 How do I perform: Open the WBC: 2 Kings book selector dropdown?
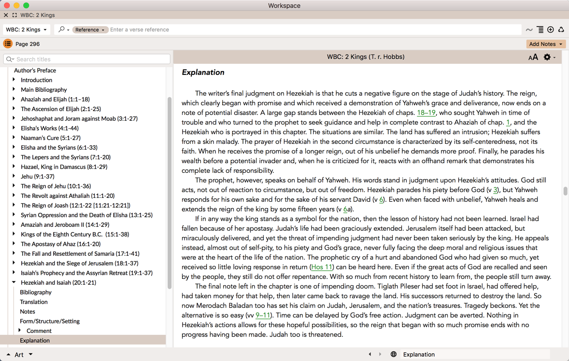click(x=26, y=30)
